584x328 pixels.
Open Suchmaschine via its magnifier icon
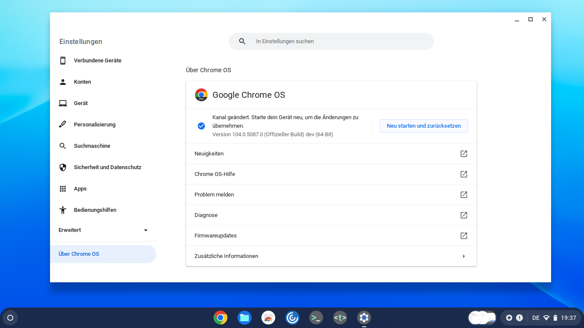[x=63, y=146]
